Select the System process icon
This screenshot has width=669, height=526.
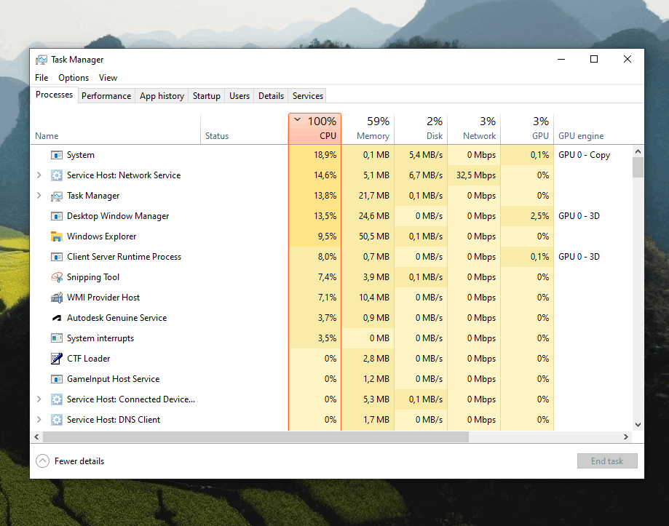[x=57, y=155]
